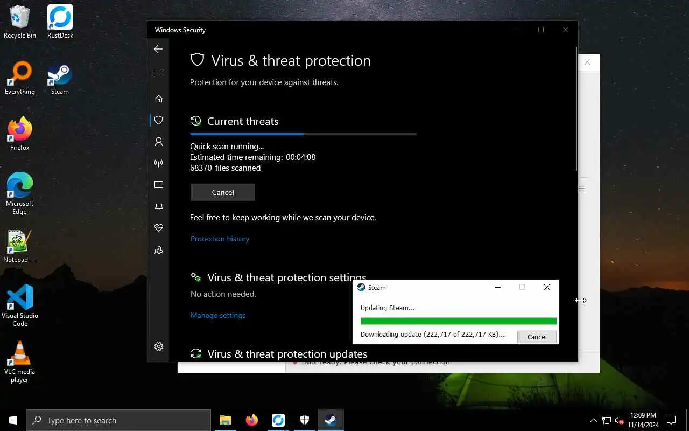This screenshot has width=689, height=431.
Task: Minimize the Steam updater window
Action: (x=498, y=287)
